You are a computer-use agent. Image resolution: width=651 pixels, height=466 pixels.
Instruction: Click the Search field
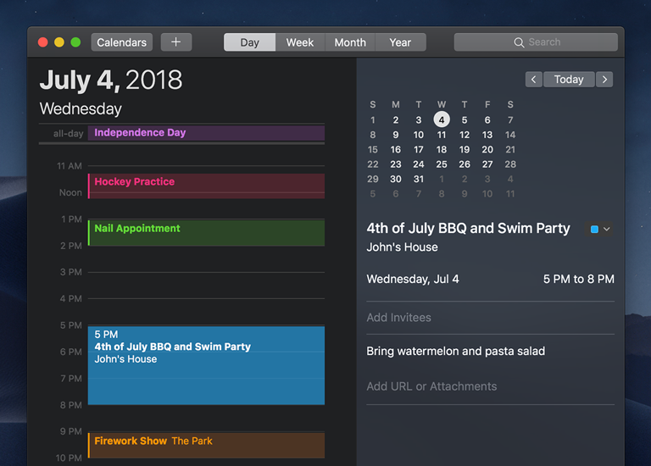pos(536,42)
